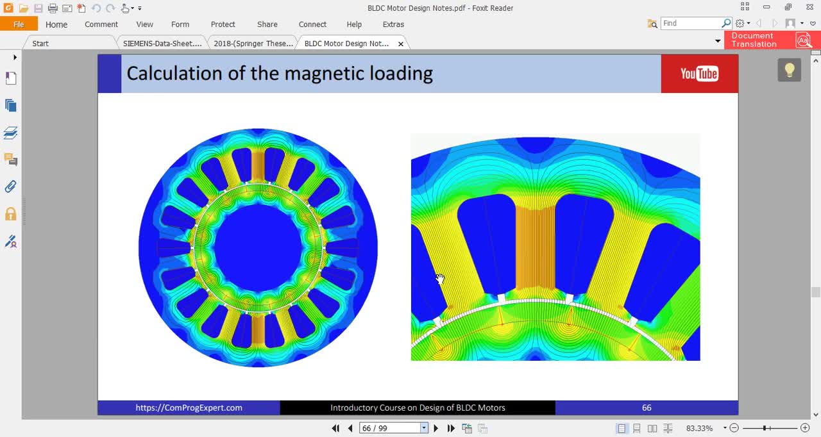Open the Comments panel icon in sidebar
Viewport: 821px width, 437px height.
click(x=11, y=160)
